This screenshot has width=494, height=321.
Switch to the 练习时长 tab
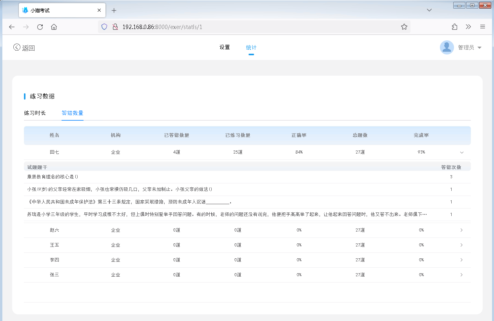[x=35, y=113]
